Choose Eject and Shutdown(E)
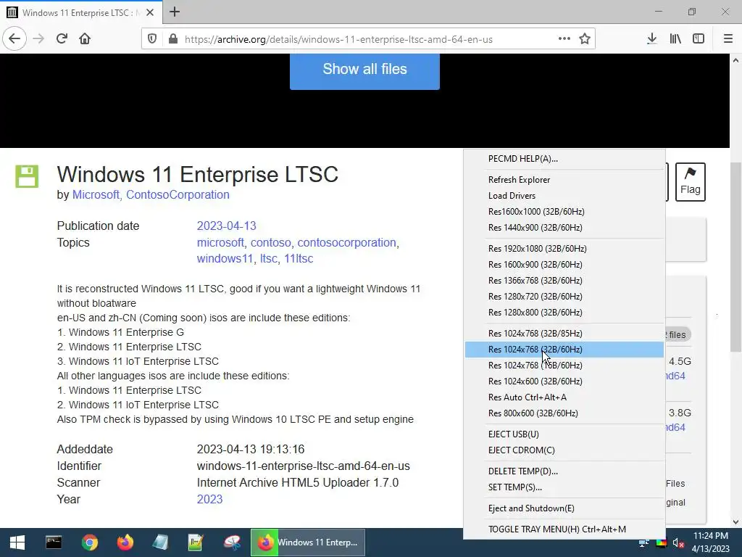Screen dimensions: 742x557 [564, 508]
